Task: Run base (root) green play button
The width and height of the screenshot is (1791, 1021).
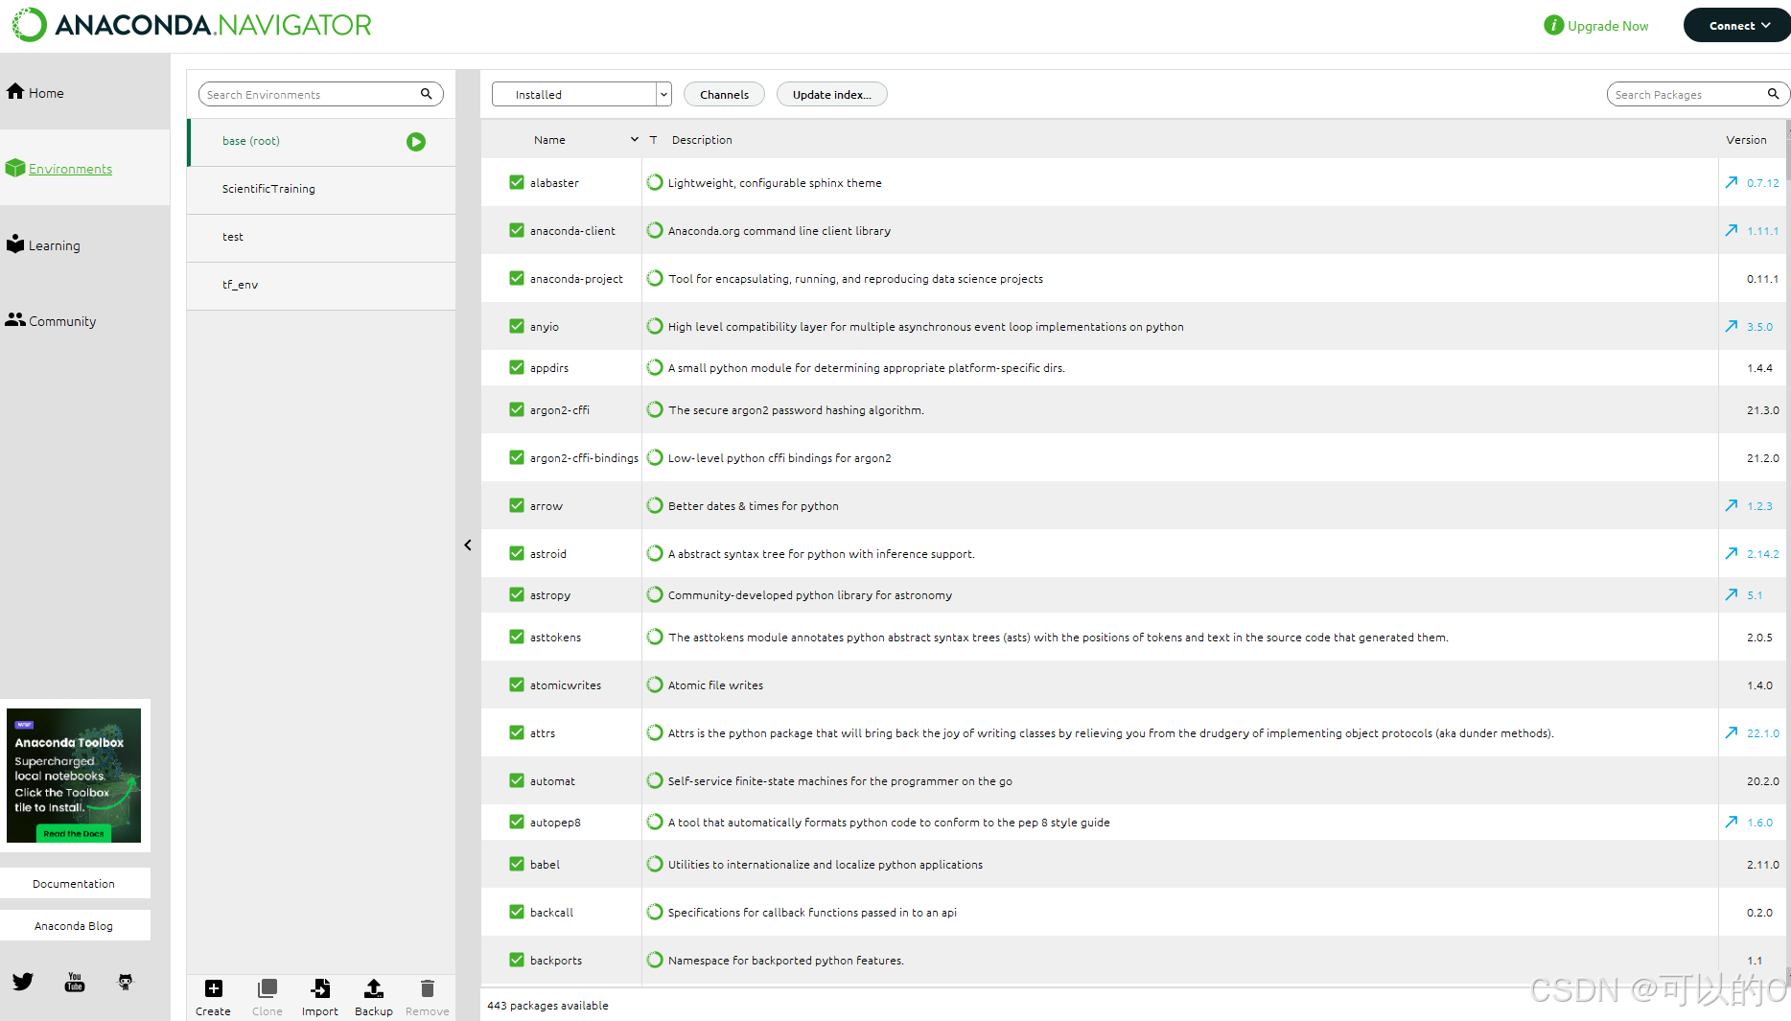Action: 415,142
